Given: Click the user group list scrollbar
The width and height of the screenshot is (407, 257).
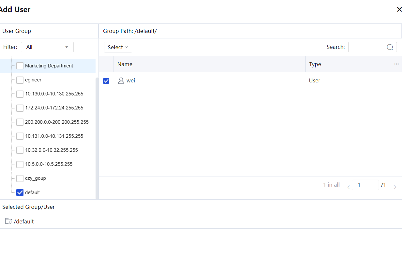Looking at the screenshot, I should [97, 137].
